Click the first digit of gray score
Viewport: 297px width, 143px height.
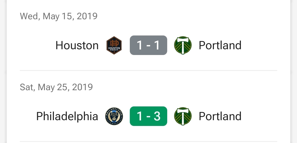click(x=140, y=45)
